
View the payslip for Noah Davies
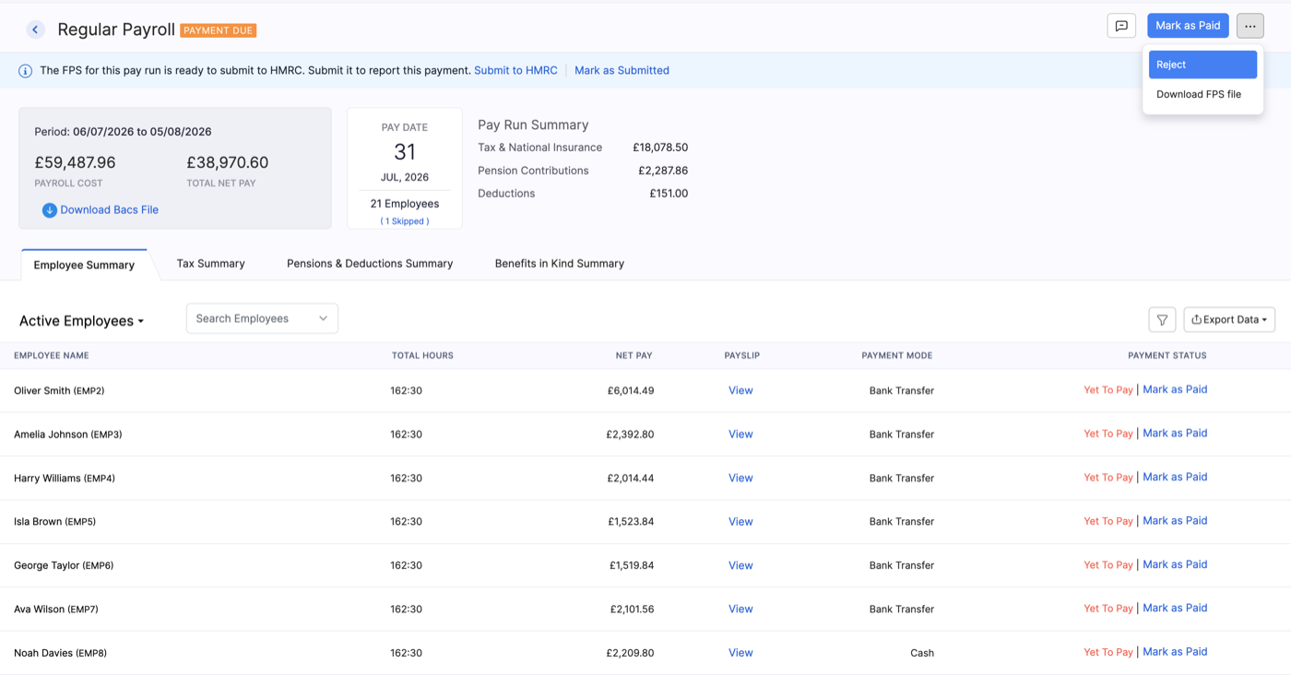click(x=740, y=653)
